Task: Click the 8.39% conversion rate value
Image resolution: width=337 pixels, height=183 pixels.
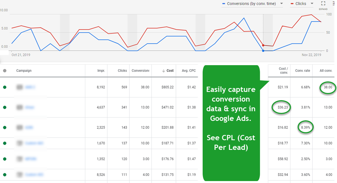Action: pos(305,128)
